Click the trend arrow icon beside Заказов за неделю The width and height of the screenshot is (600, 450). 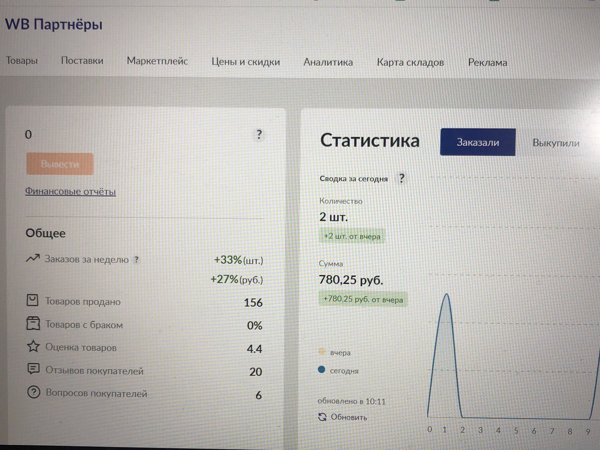click(x=32, y=259)
